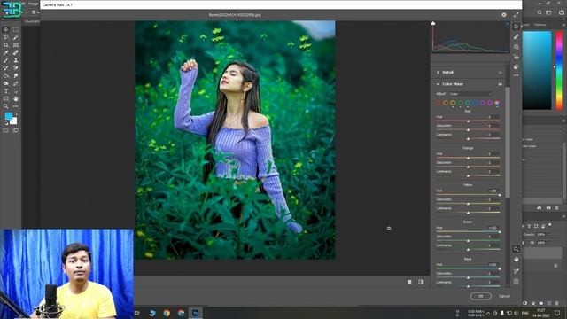Open the three-dot edit toolbar menu in Photoshop
567x319 pixels.
(x=16, y=106)
